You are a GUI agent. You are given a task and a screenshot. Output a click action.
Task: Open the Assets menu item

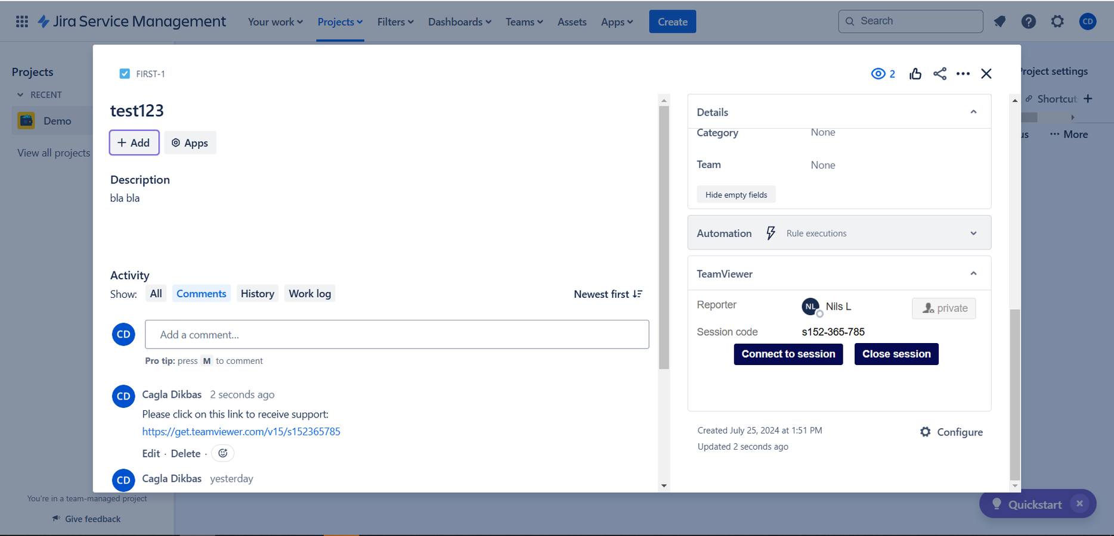pyautogui.click(x=572, y=22)
